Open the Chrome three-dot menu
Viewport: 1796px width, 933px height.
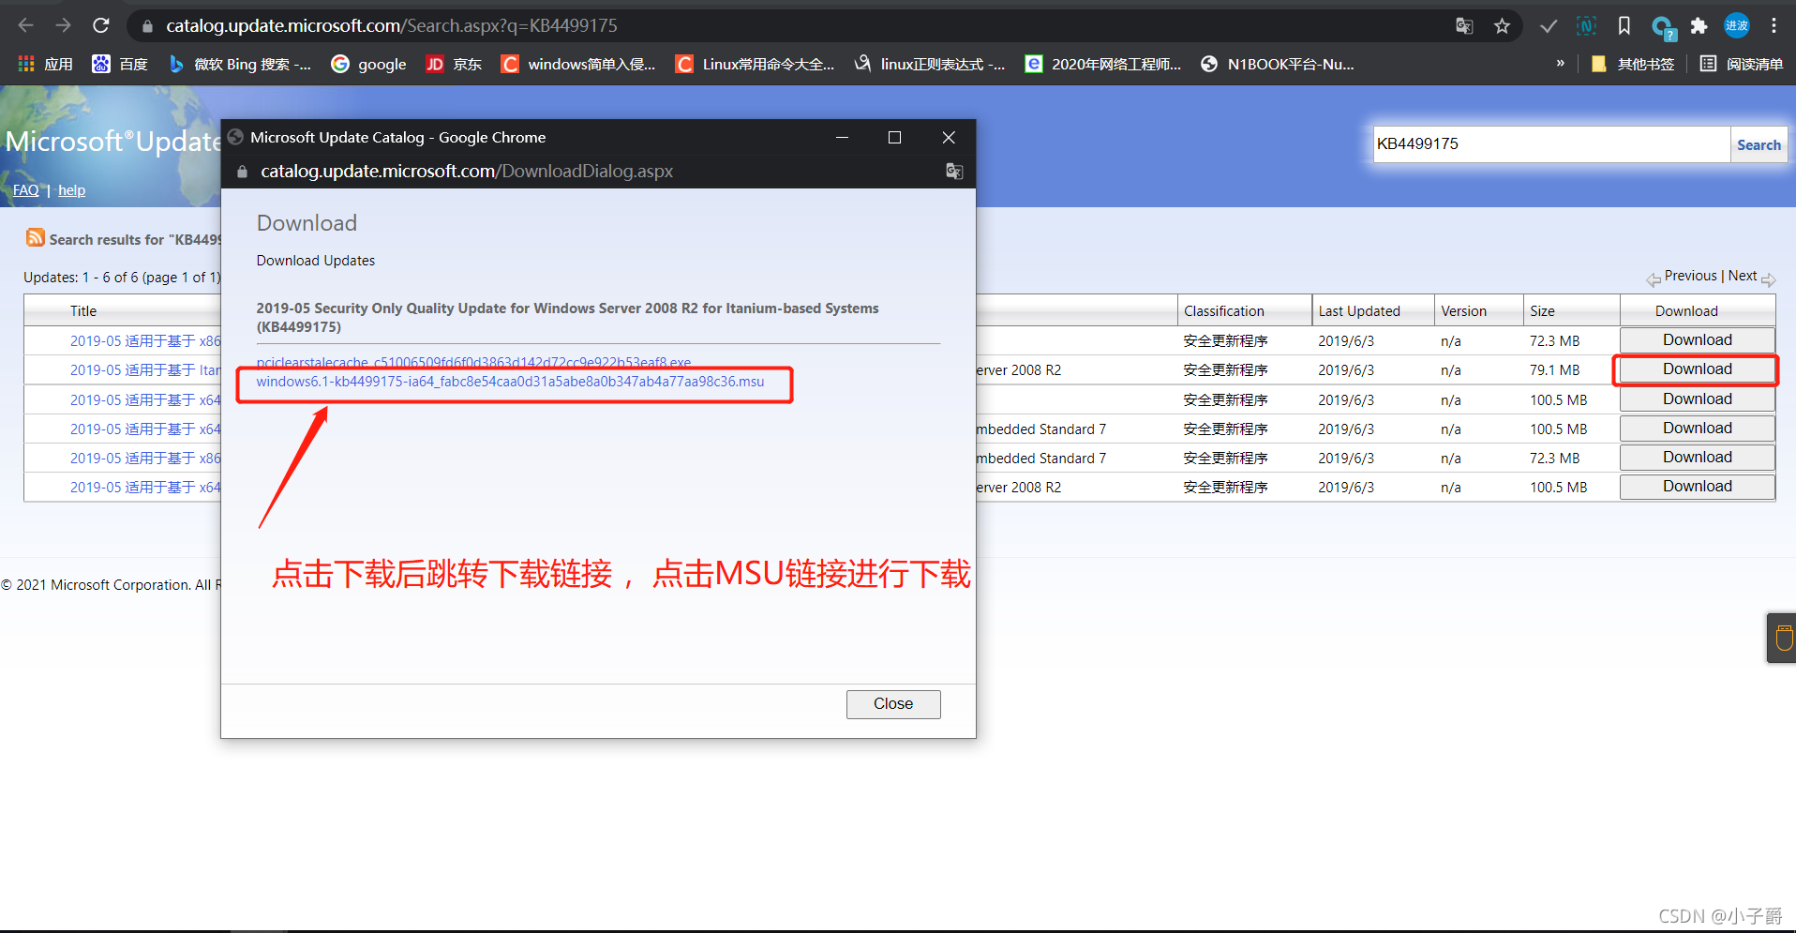[x=1774, y=26]
